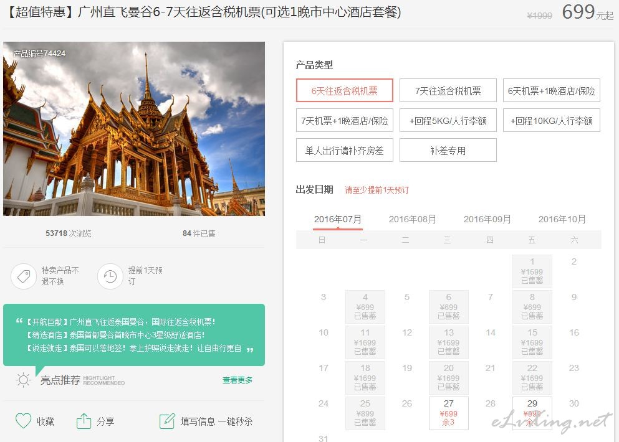619x442 pixels.
Task: Click sold-out July 15 date cell
Action: [532, 342]
